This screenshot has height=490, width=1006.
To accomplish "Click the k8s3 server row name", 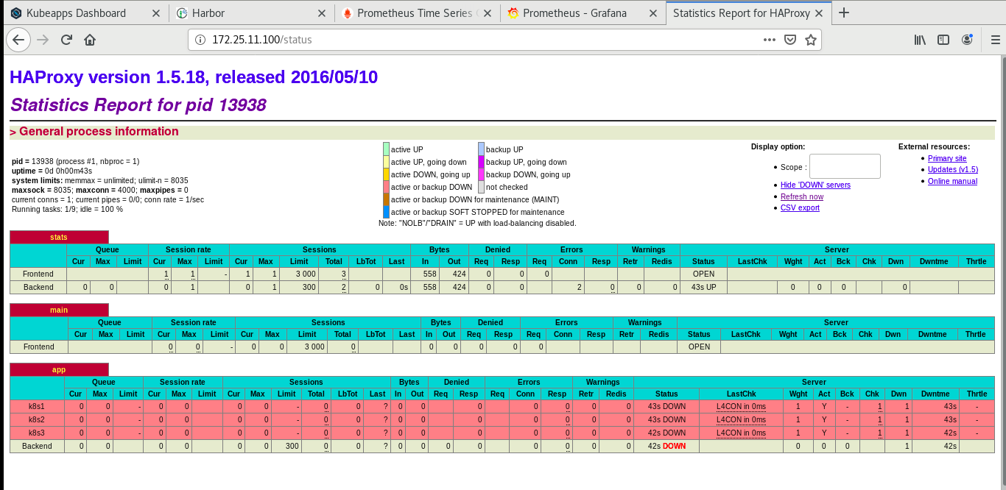I will click(37, 433).
